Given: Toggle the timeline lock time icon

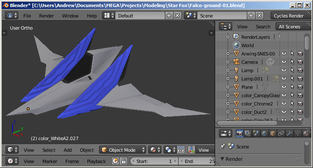Looking at the screenshot, I should pyautogui.click(x=124, y=161).
